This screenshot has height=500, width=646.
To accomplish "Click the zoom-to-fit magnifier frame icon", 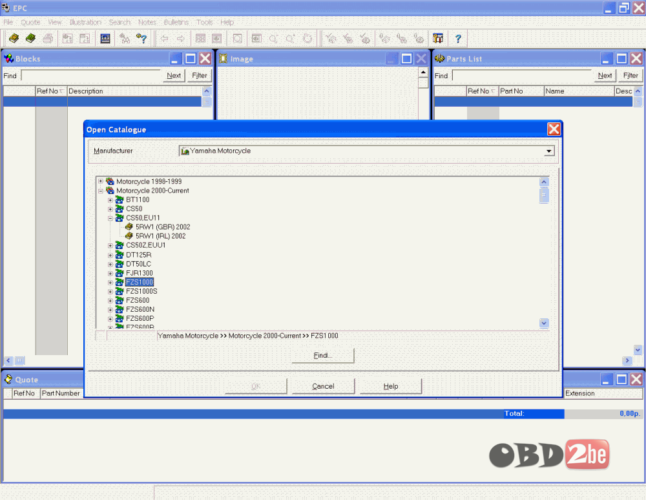I will [238, 38].
